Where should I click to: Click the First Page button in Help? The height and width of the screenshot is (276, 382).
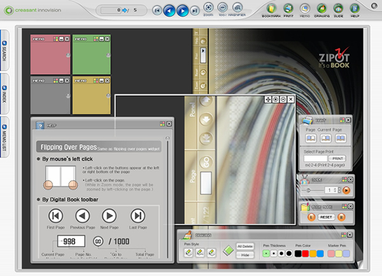56,216
